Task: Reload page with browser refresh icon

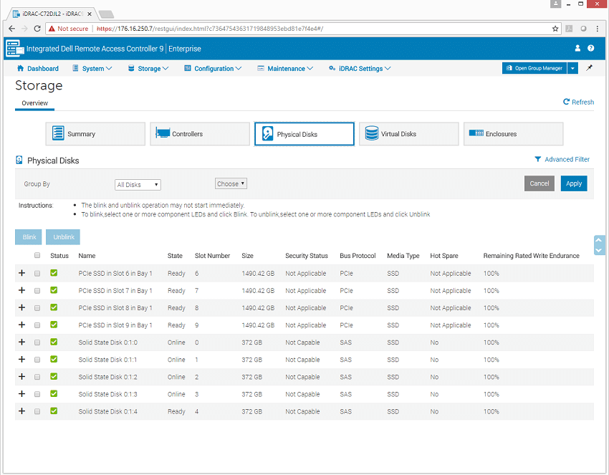Action: tap(37, 29)
